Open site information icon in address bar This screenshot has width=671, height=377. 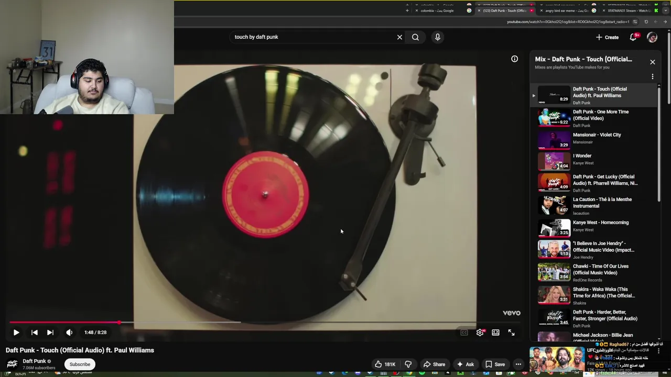click(x=635, y=22)
